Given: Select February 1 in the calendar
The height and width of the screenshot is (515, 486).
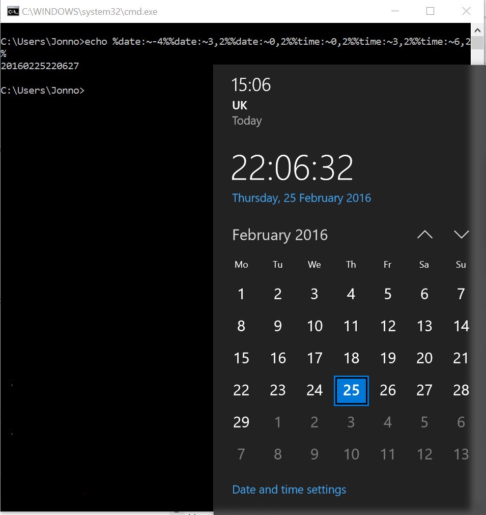Looking at the screenshot, I should 241,294.
